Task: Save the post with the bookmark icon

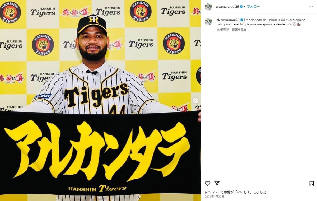Action: 311,183
